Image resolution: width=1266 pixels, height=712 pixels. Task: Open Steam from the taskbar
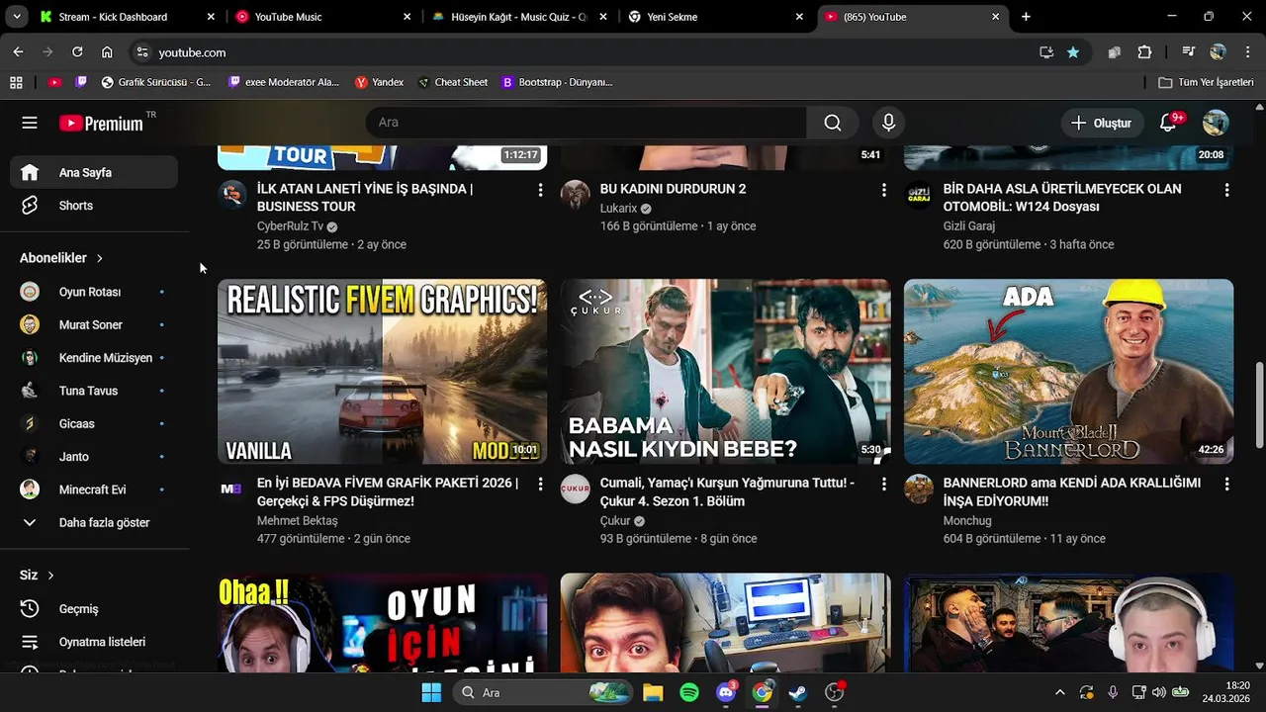(798, 692)
